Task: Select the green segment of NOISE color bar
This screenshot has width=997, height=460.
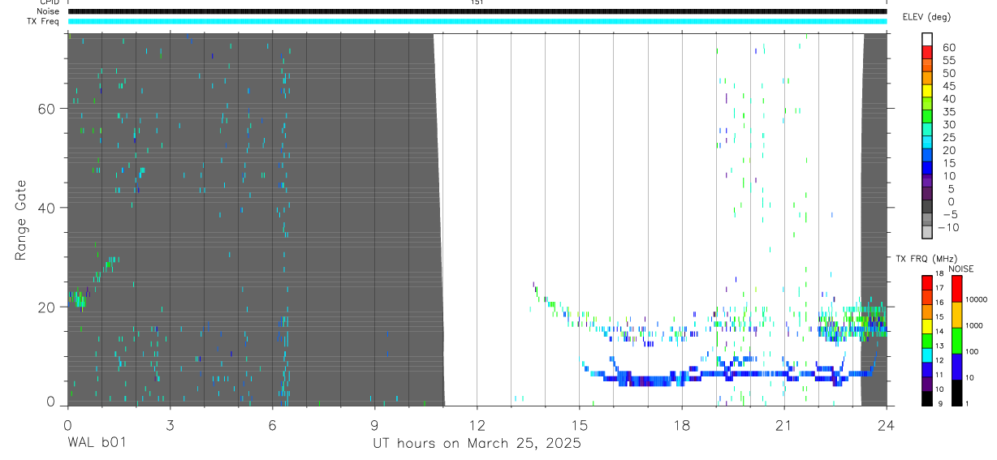Action: point(957,340)
